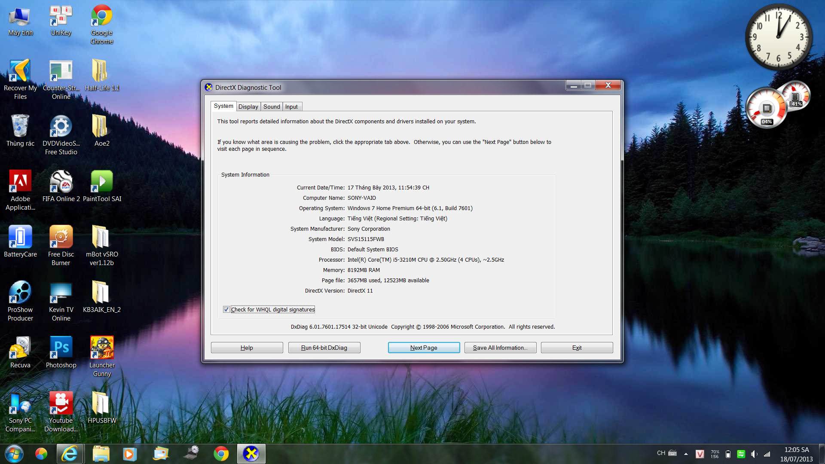This screenshot has height=464, width=825.
Task: Open Photoshop from desktop
Action: pos(61,348)
